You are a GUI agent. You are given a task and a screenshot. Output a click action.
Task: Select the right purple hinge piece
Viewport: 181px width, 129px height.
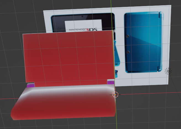111,82
